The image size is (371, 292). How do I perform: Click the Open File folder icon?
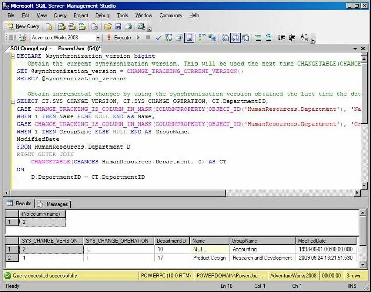point(108,26)
